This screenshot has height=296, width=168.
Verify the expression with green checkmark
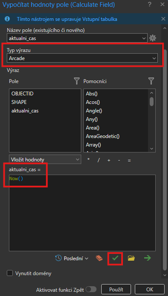115,258
